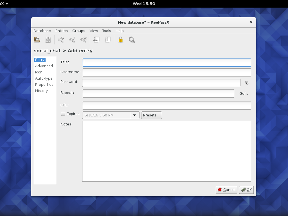
Task: Focus the URL input field
Action: coord(166,106)
